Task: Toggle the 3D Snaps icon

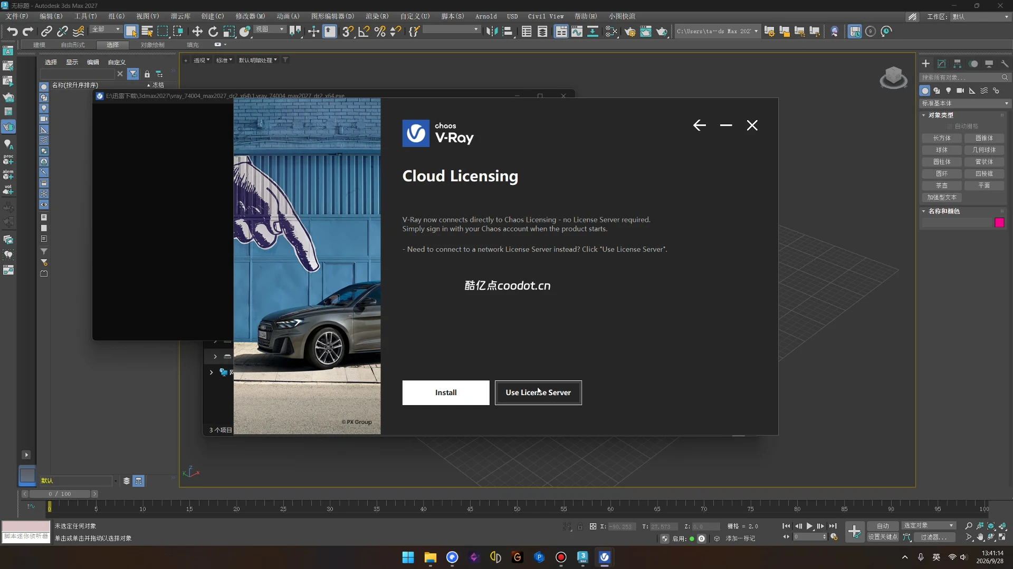Action: [348, 32]
